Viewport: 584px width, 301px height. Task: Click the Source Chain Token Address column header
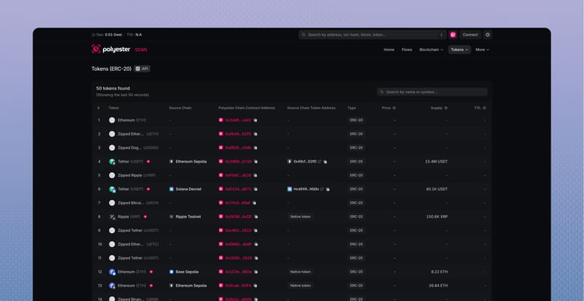click(x=311, y=108)
